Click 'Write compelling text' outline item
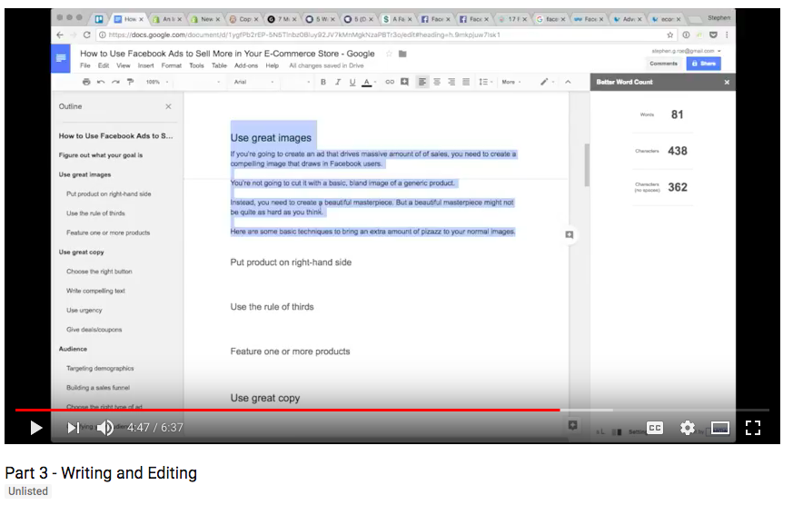793x505 pixels. 95,291
